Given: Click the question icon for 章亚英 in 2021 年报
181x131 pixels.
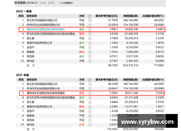Looking at the screenshot, I should click(x=90, y=120).
